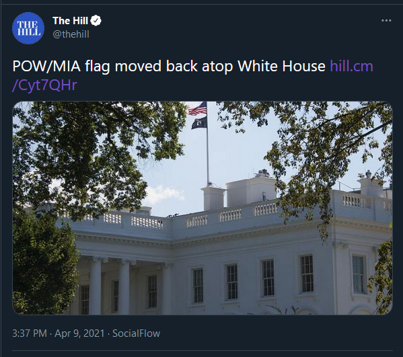This screenshot has height=357, width=403.
Task: Open the SocialFlow source label
Action: point(136,333)
